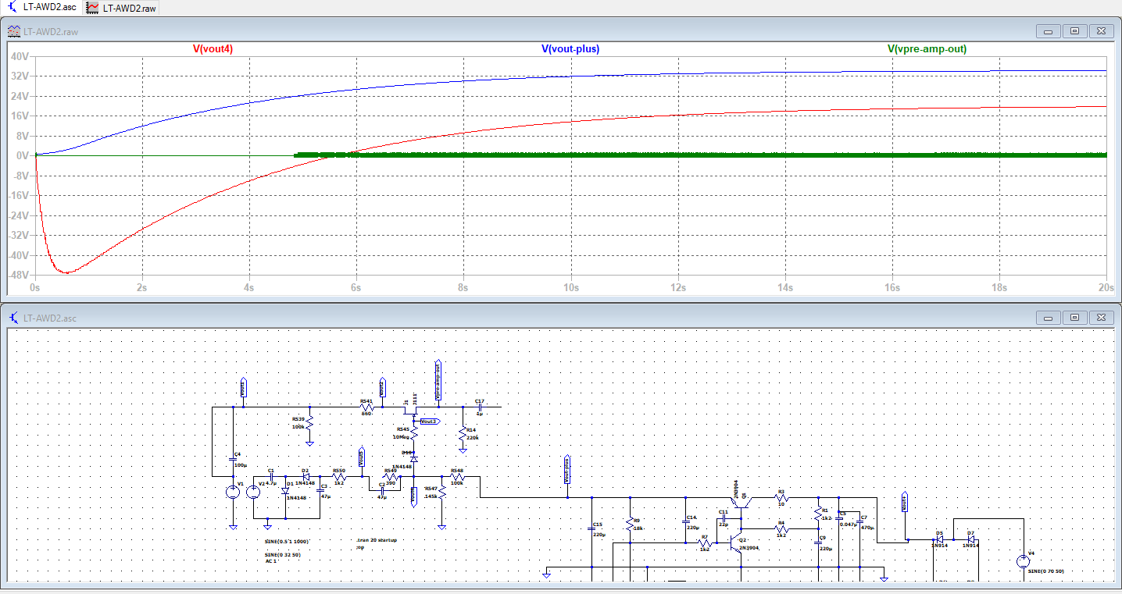Select the SINE(0 32 50) source value
1122x594 pixels.
[282, 555]
